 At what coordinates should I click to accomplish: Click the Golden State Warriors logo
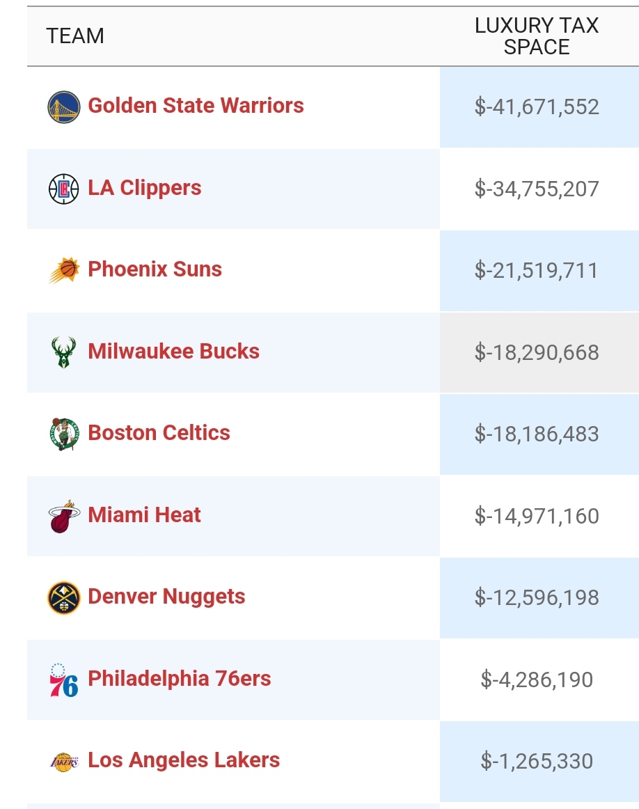(63, 107)
